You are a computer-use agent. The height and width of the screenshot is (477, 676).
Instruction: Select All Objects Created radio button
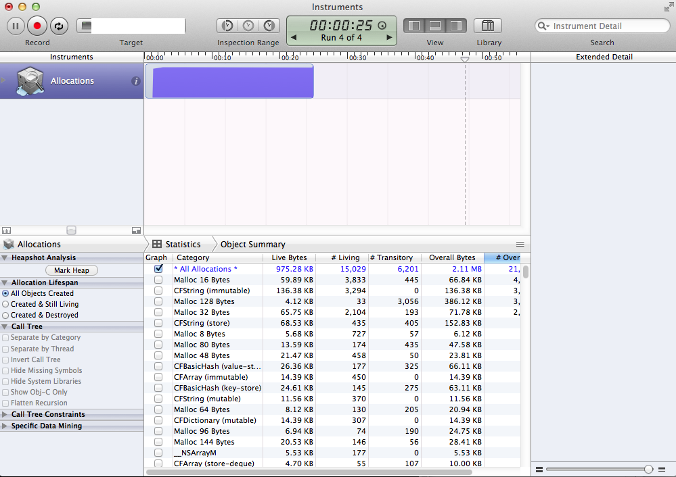click(x=5, y=293)
